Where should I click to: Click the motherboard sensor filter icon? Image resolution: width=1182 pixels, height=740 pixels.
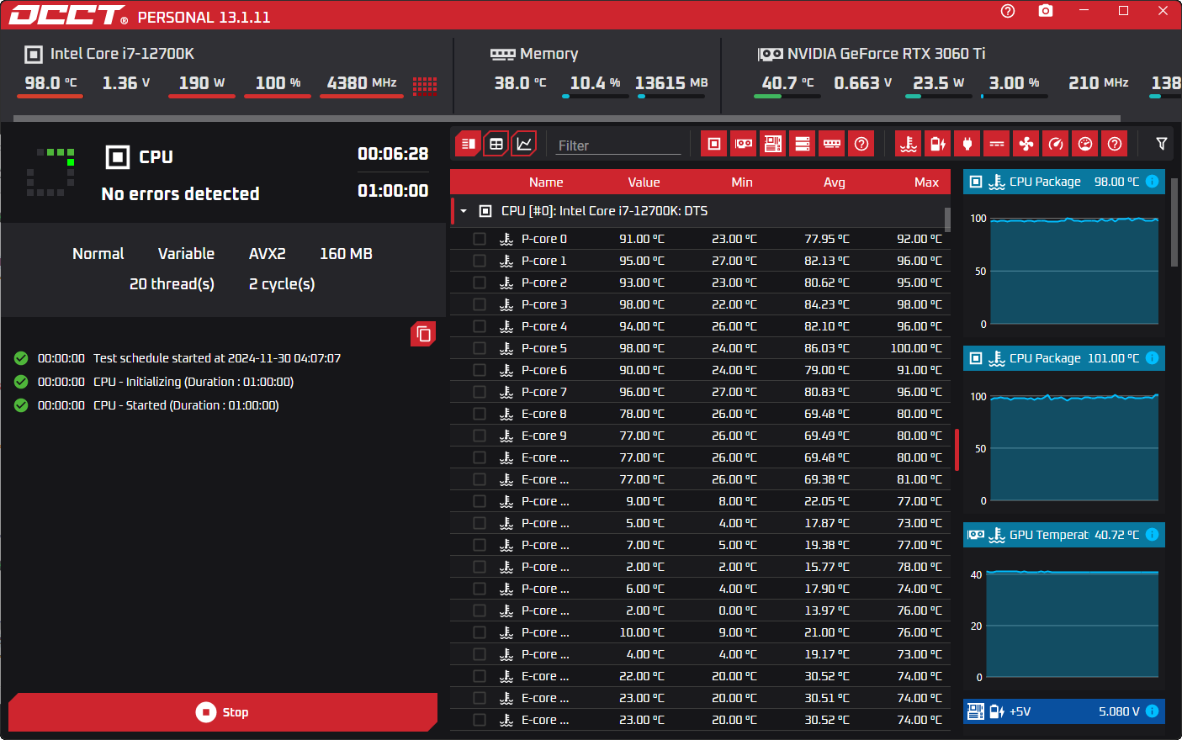(773, 144)
